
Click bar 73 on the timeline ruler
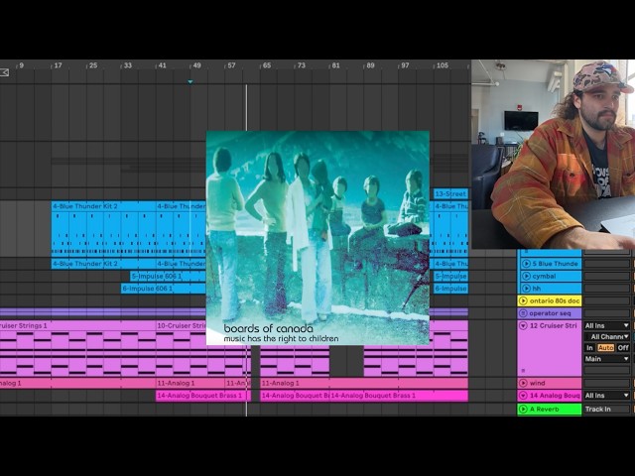(302, 65)
